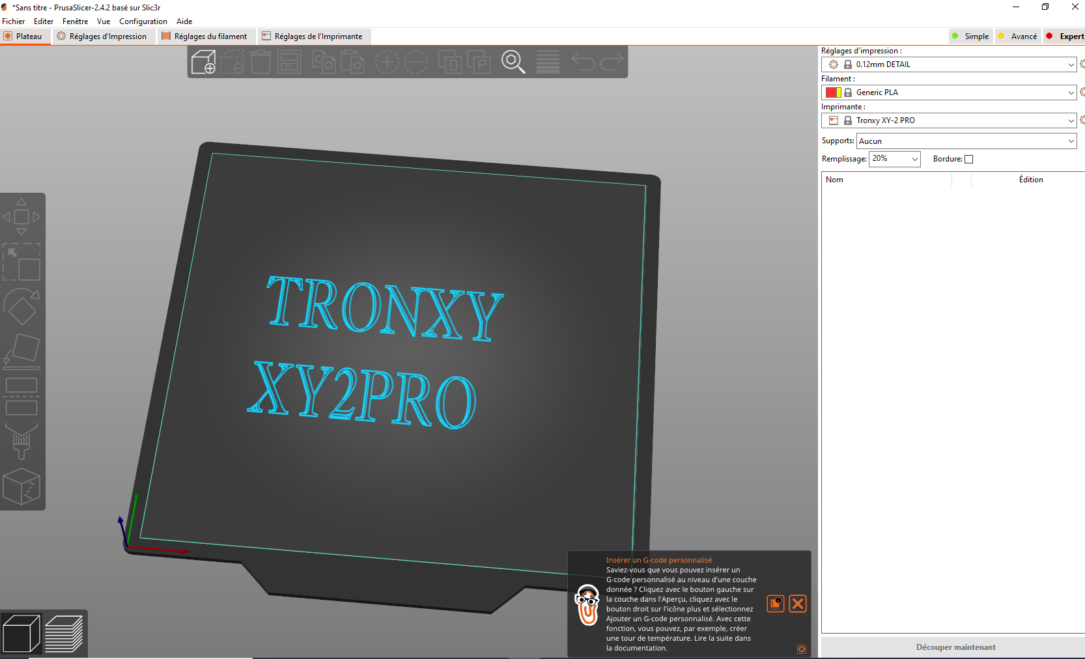Click the Add object icon in top toolbar
The width and height of the screenshot is (1085, 659).
coord(203,62)
